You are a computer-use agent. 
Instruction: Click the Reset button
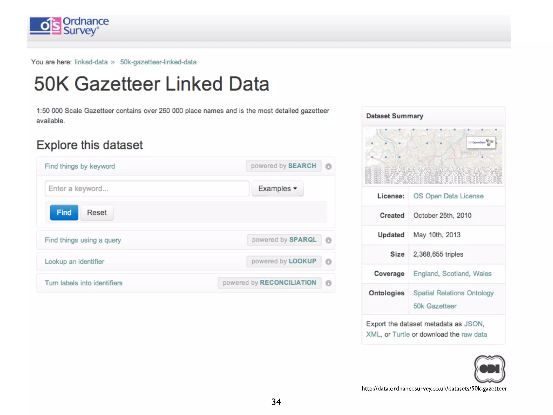[97, 213]
